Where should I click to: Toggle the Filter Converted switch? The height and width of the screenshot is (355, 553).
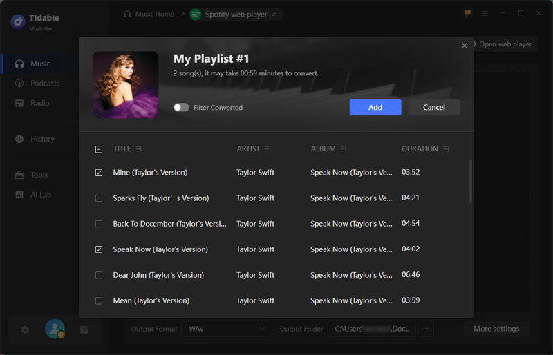point(181,107)
